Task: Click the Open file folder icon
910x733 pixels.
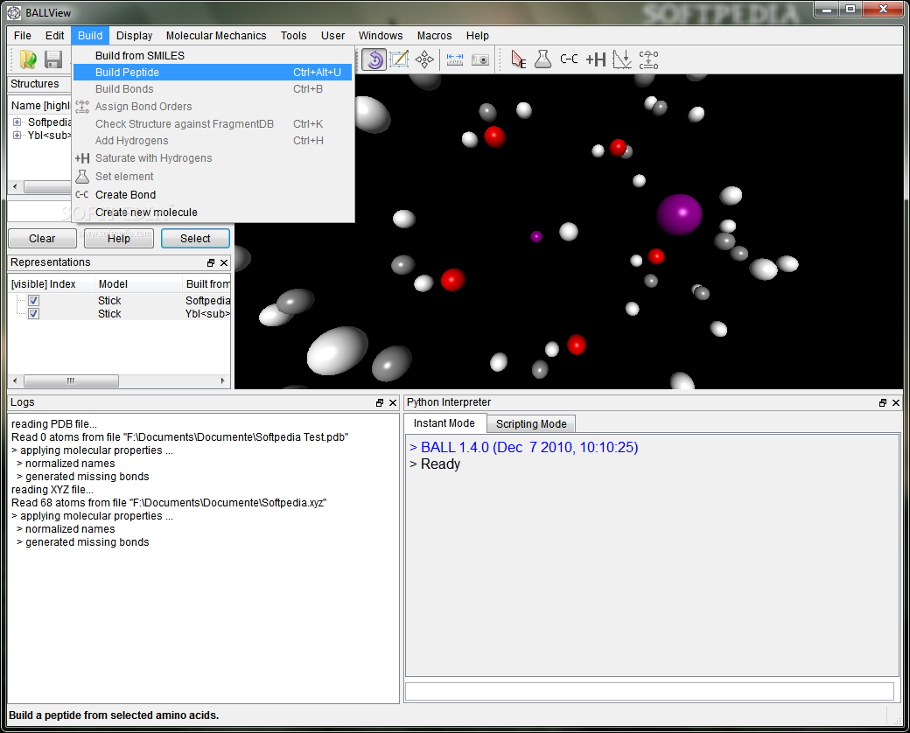Action: (x=28, y=59)
